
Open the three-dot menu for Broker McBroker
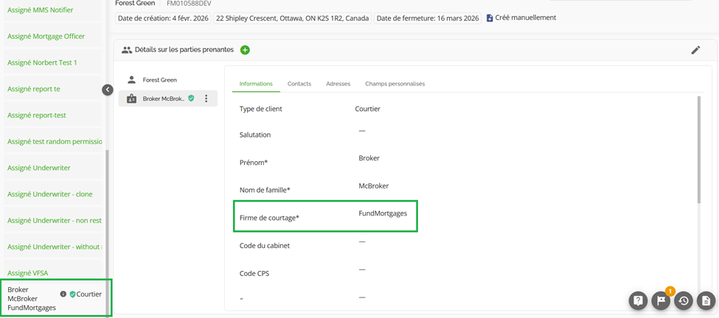point(206,99)
